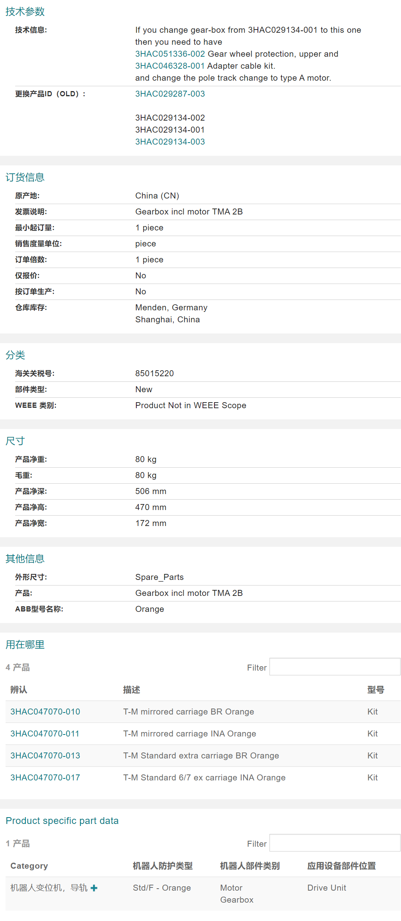Click the Filter field in 用在哪里 section

[334, 667]
